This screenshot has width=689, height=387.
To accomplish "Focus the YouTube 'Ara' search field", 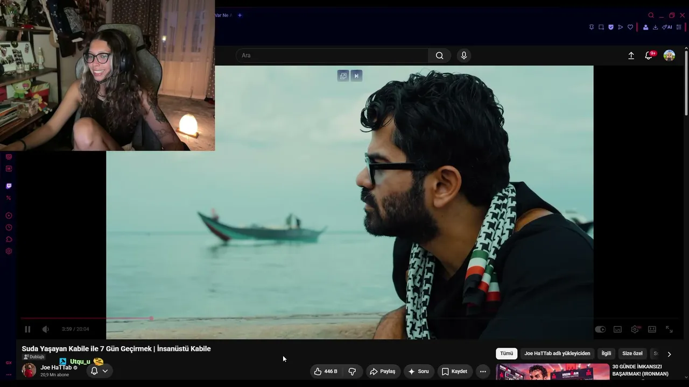I will pos(332,55).
